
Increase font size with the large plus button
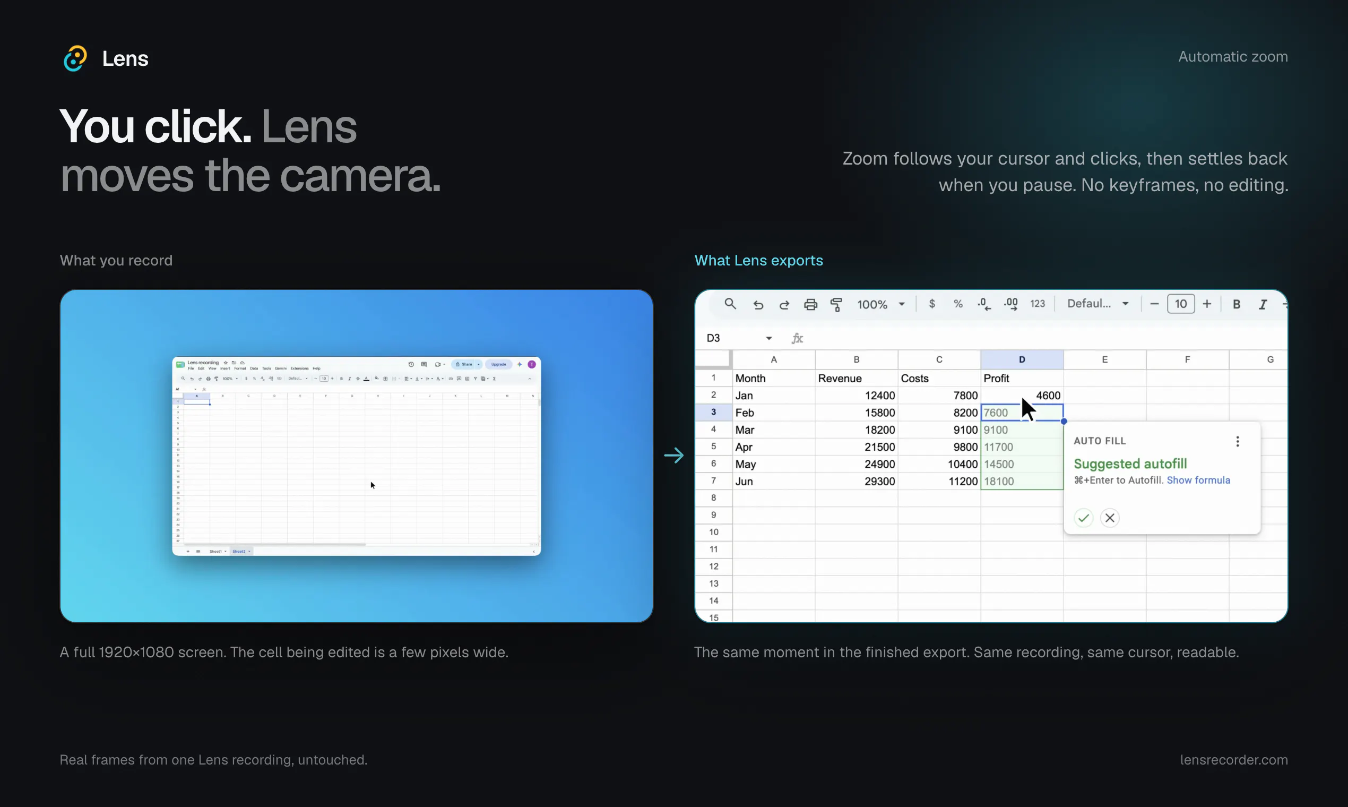[1207, 304]
